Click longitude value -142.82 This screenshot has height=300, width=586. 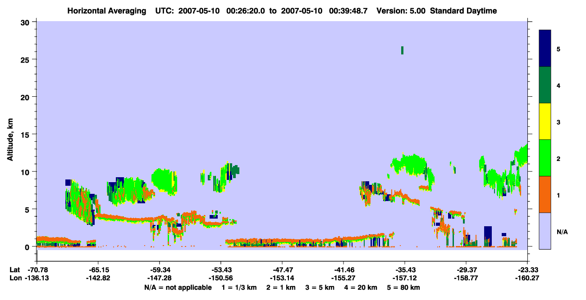point(98,278)
